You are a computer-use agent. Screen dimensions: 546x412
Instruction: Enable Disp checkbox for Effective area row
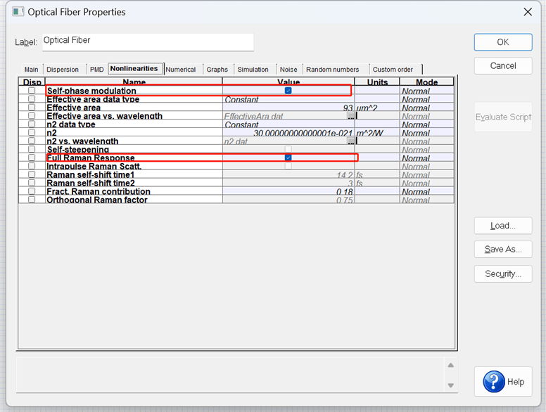(32, 108)
